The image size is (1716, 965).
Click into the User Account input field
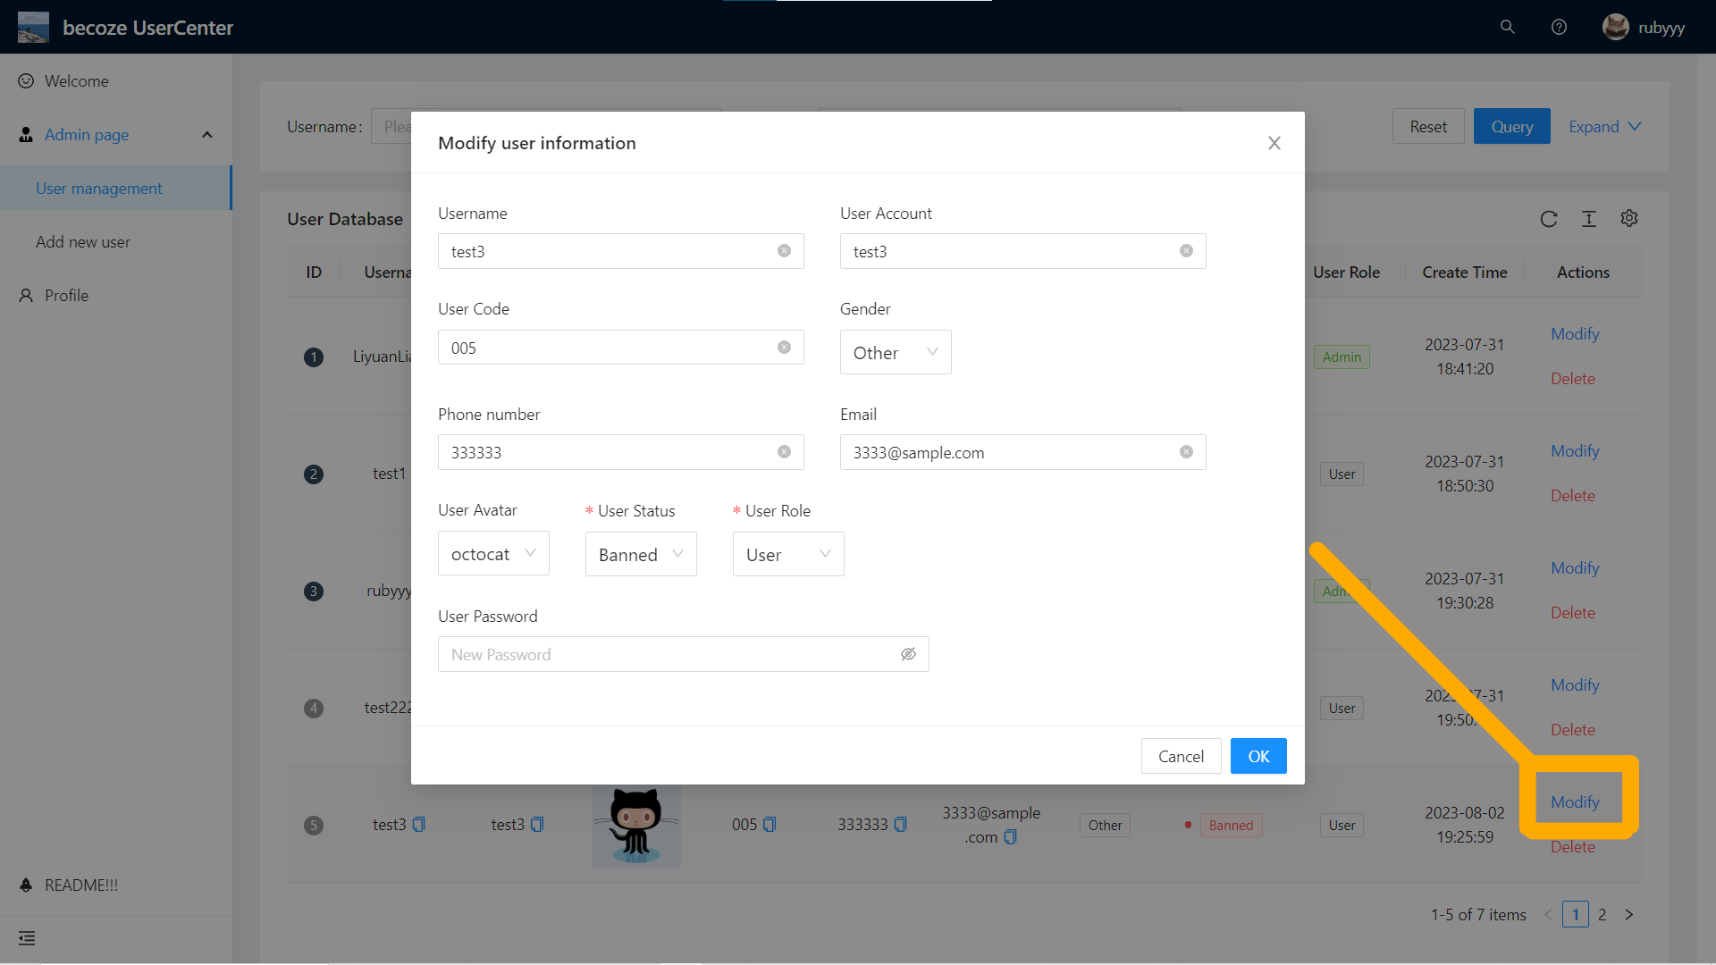(x=1022, y=251)
